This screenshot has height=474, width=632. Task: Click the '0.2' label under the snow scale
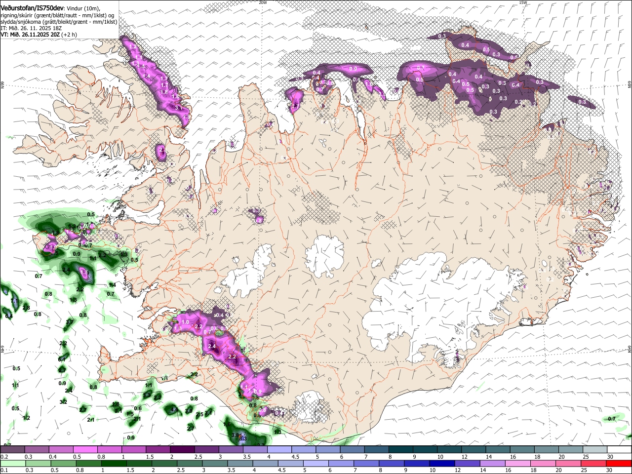click(4, 457)
